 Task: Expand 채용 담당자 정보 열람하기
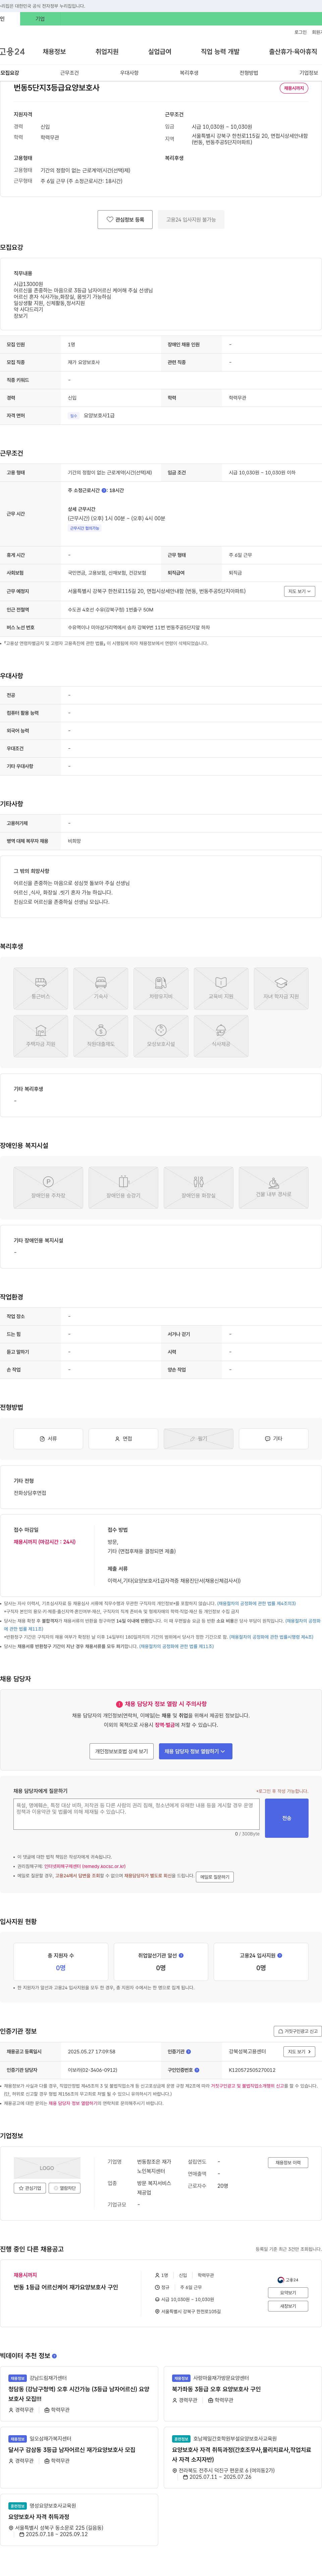196,1751
